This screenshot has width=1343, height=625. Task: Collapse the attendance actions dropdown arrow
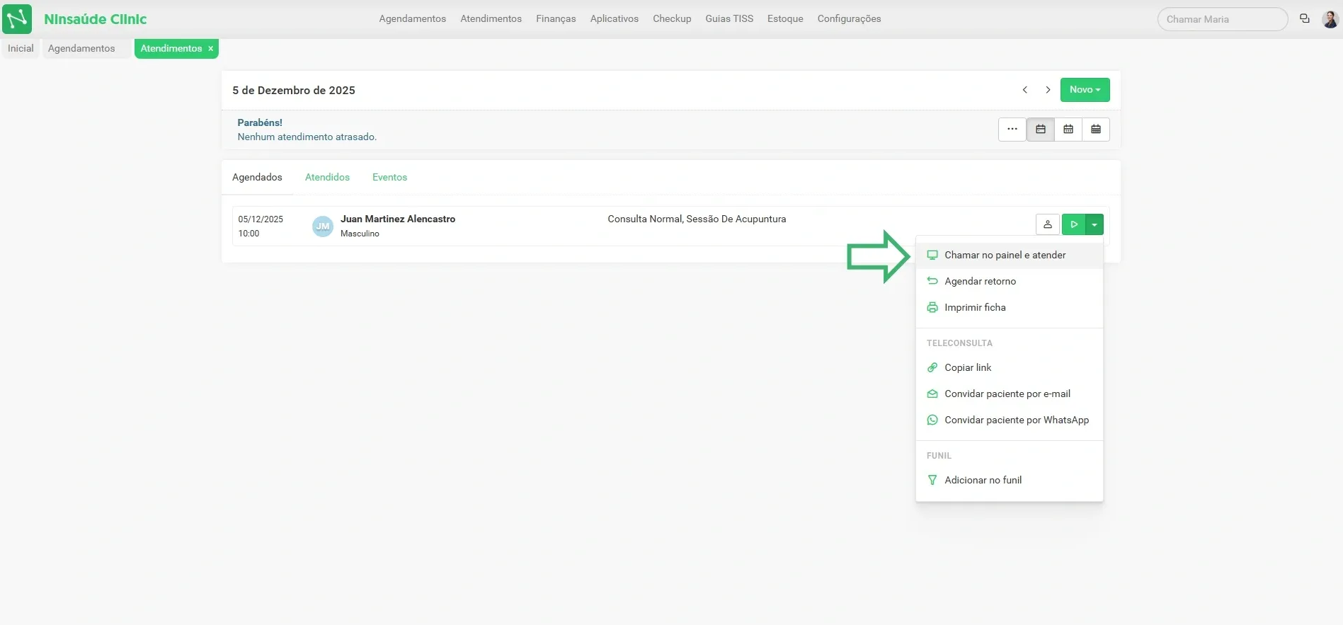pos(1095,224)
